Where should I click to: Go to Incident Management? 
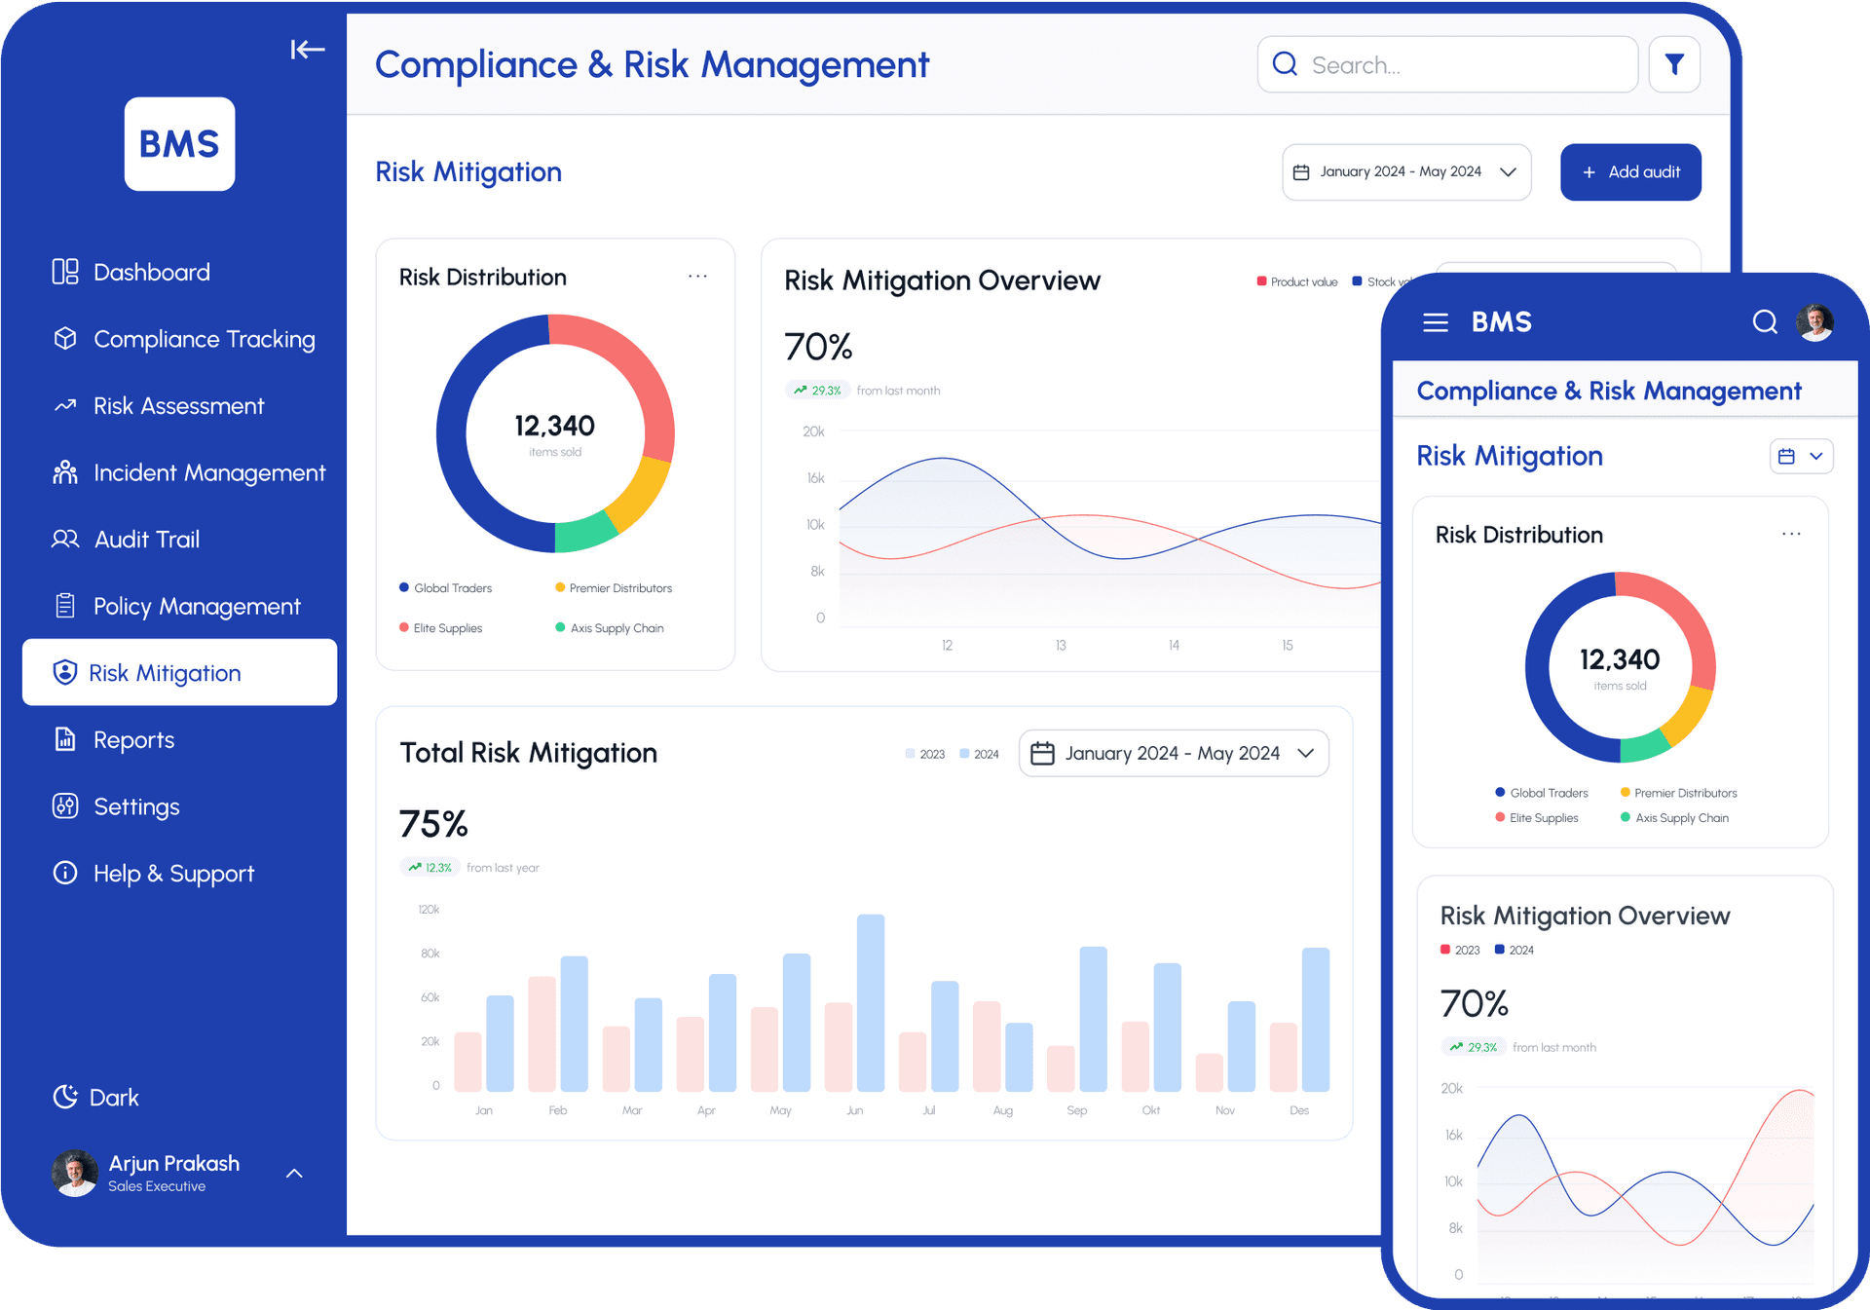(x=209, y=472)
